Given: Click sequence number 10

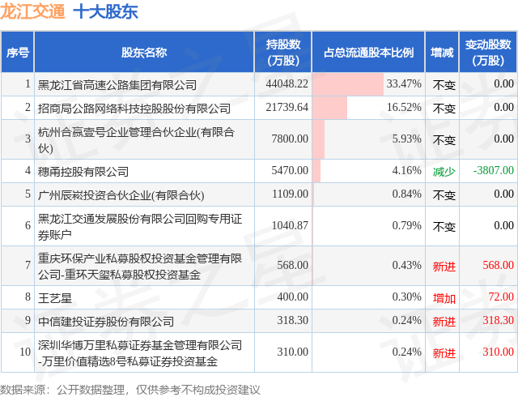Looking at the screenshot, I should (25, 352).
